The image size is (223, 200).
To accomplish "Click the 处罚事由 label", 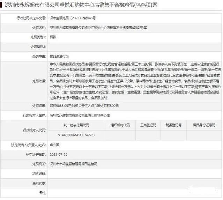I will 39,57.
